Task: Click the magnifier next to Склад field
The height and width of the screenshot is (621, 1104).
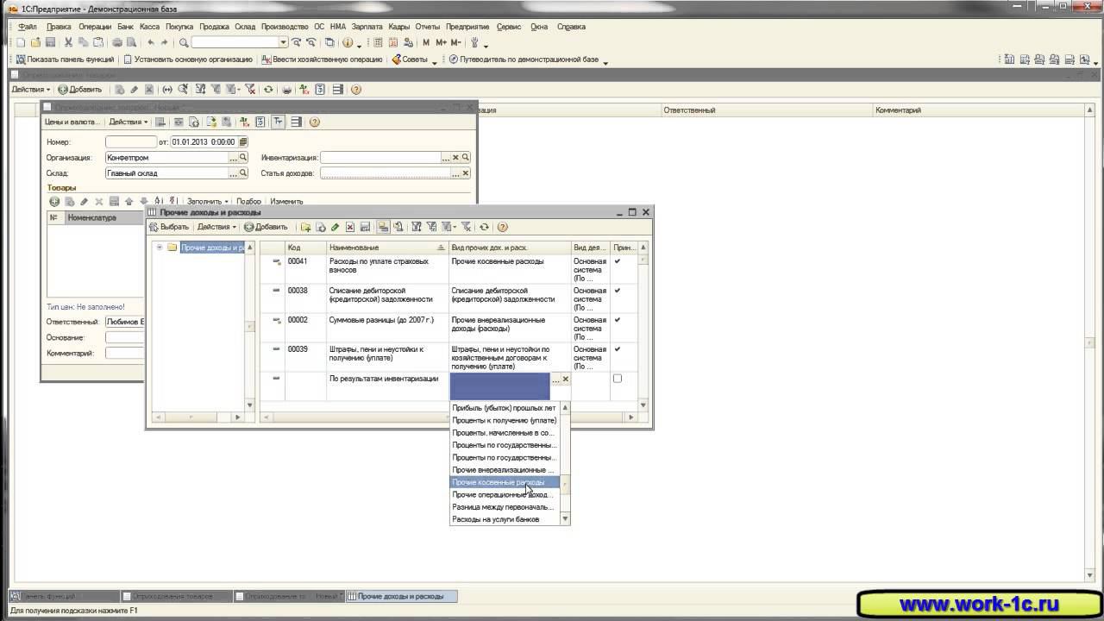Action: coord(243,172)
